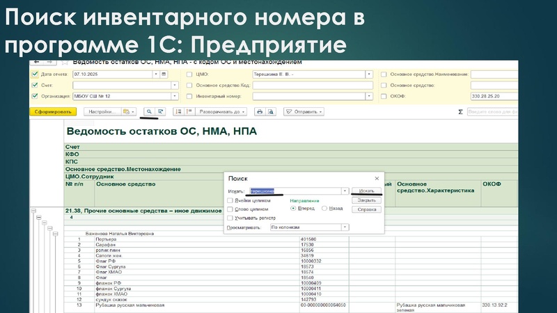The width and height of the screenshot is (557, 313).
Task: Open the Разворачивать до dropdown
Action: [x=221, y=111]
